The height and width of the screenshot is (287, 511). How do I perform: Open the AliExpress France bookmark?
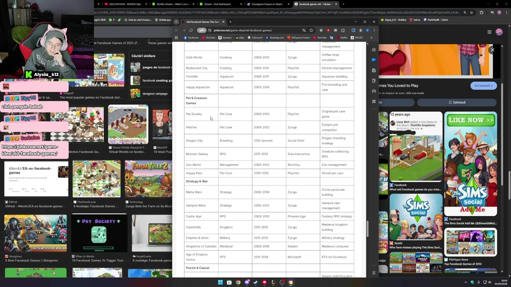[298, 38]
